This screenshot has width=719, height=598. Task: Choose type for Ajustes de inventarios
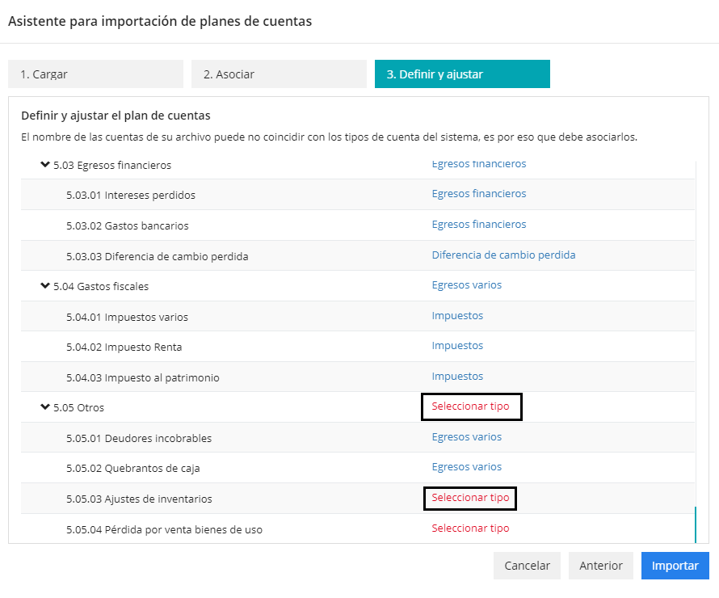tap(470, 498)
